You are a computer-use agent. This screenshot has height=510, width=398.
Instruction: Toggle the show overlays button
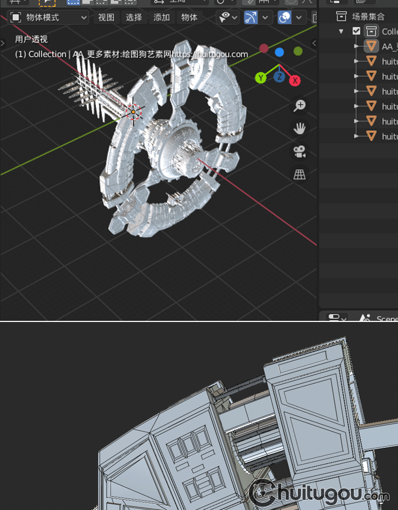tap(284, 18)
